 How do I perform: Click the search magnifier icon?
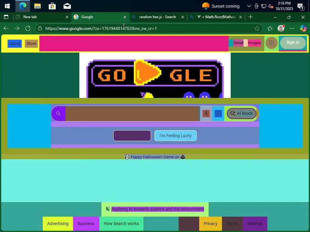coord(58,114)
